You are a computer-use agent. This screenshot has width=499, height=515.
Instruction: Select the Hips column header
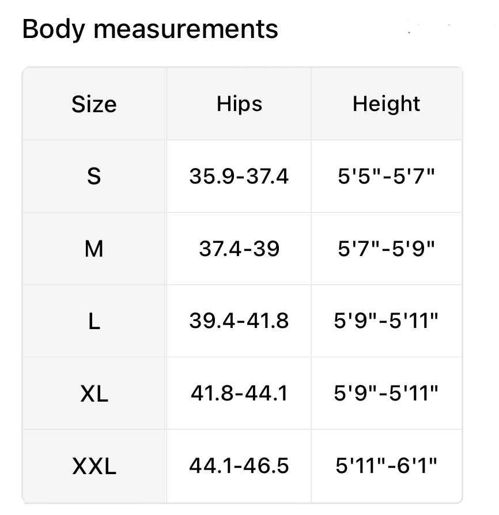click(x=239, y=104)
